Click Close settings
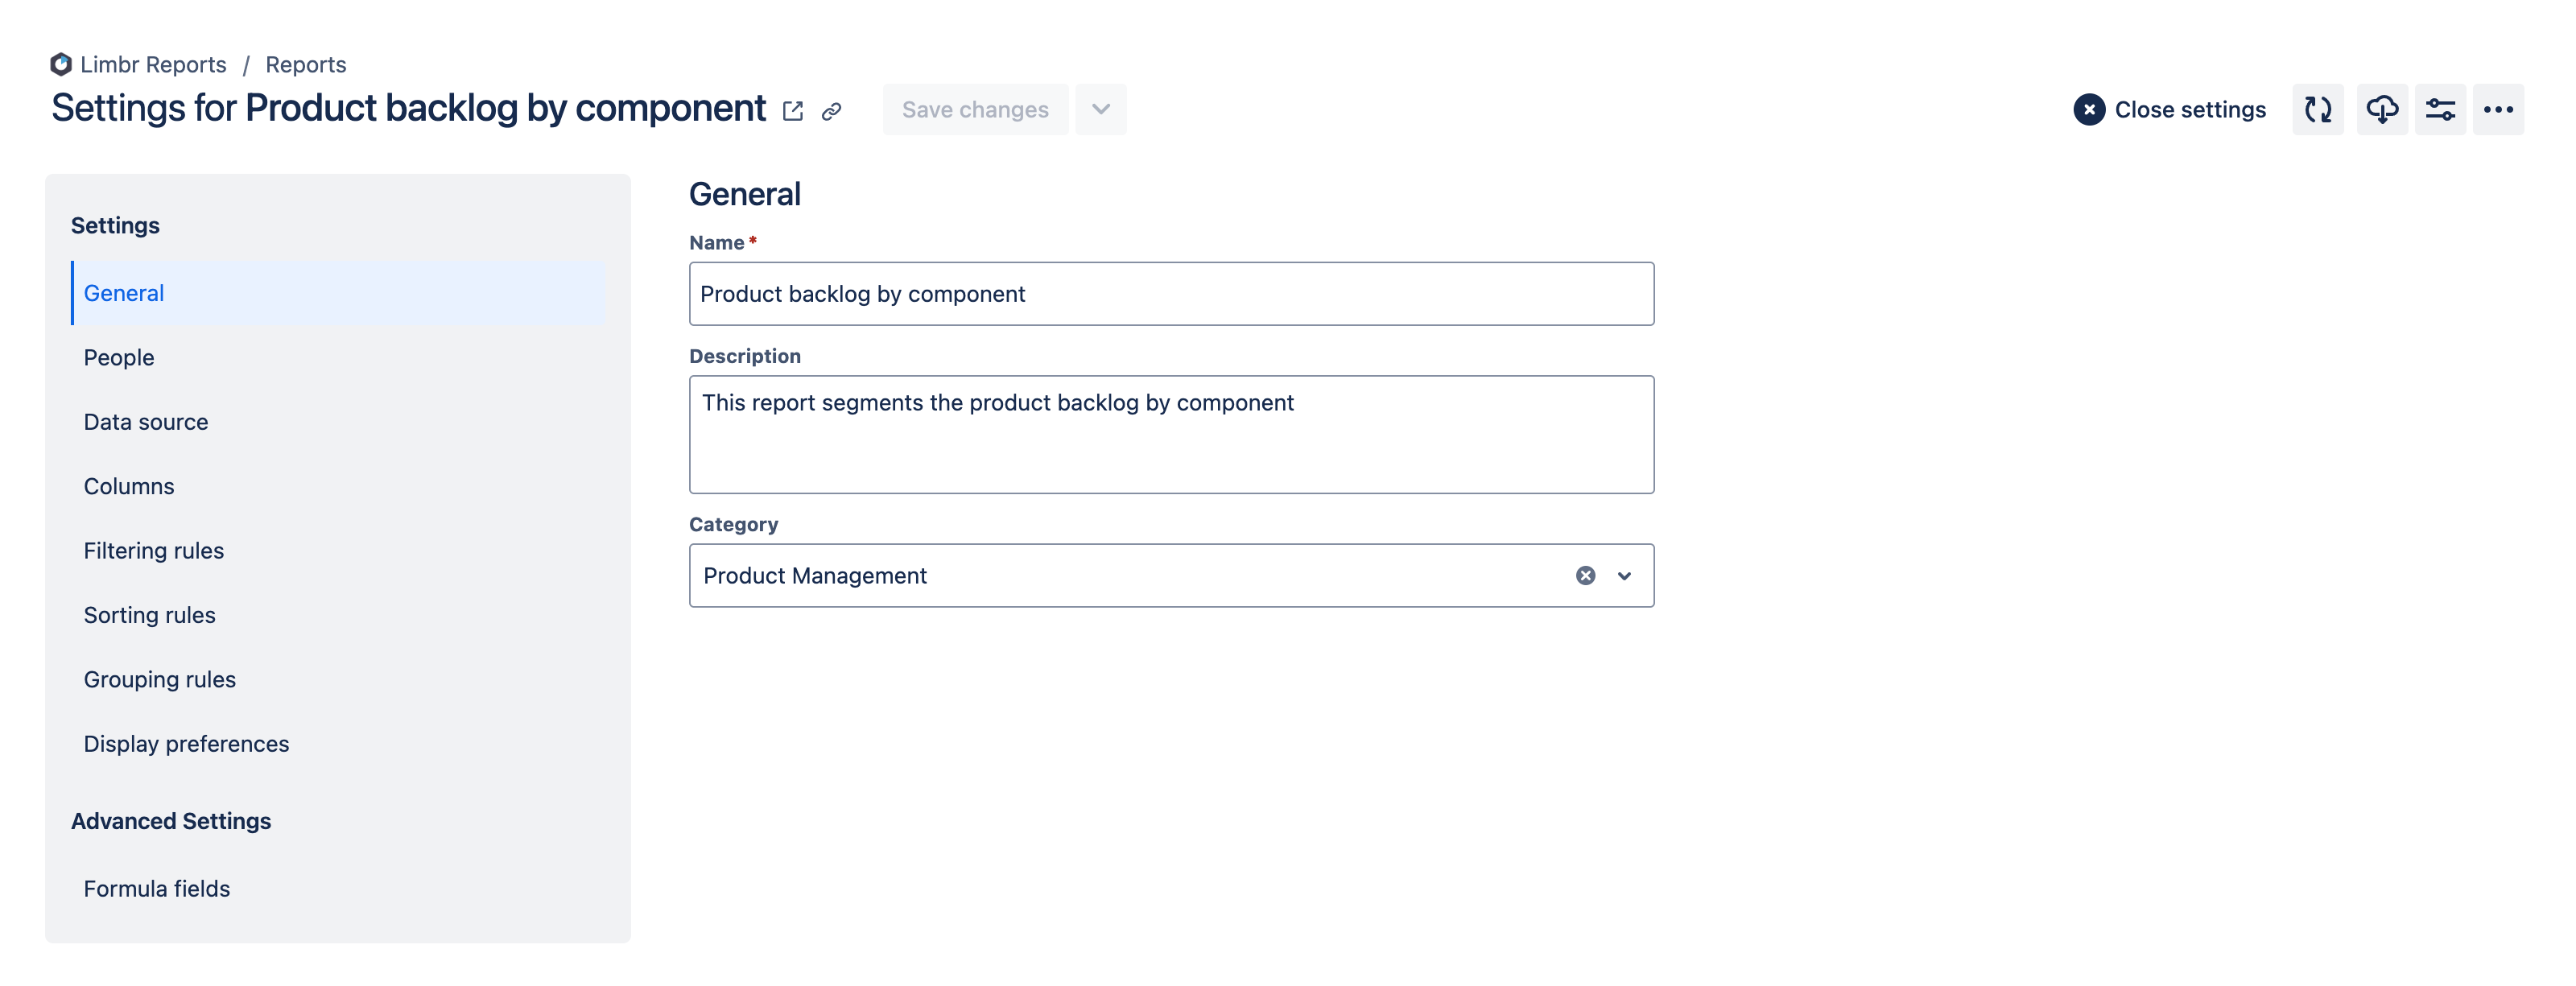This screenshot has width=2576, height=986. (x=2170, y=109)
